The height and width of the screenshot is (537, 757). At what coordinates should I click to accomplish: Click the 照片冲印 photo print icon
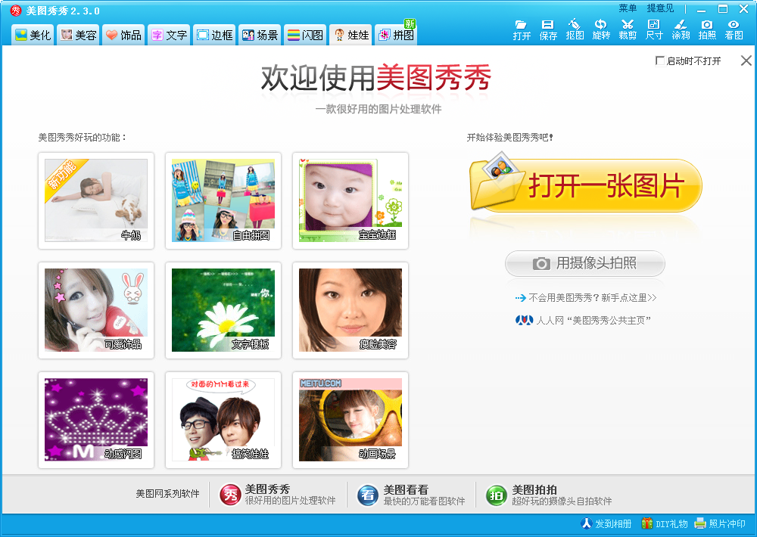(x=720, y=523)
